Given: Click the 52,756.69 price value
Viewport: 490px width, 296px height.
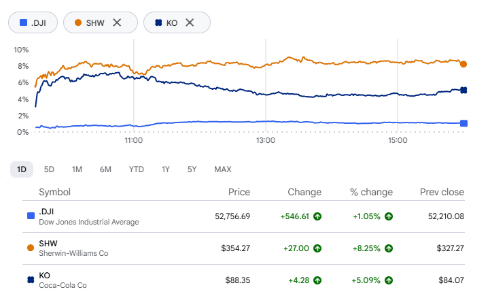Looking at the screenshot, I should [x=232, y=216].
